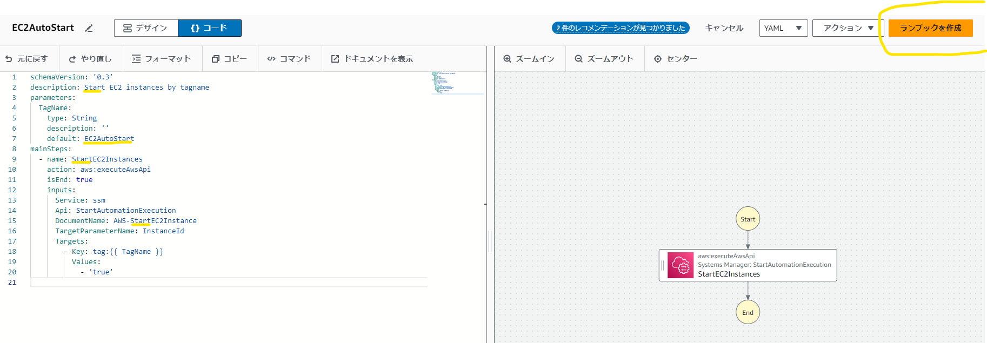
Task: Click the 'parameters:' line
Action: tap(53, 98)
